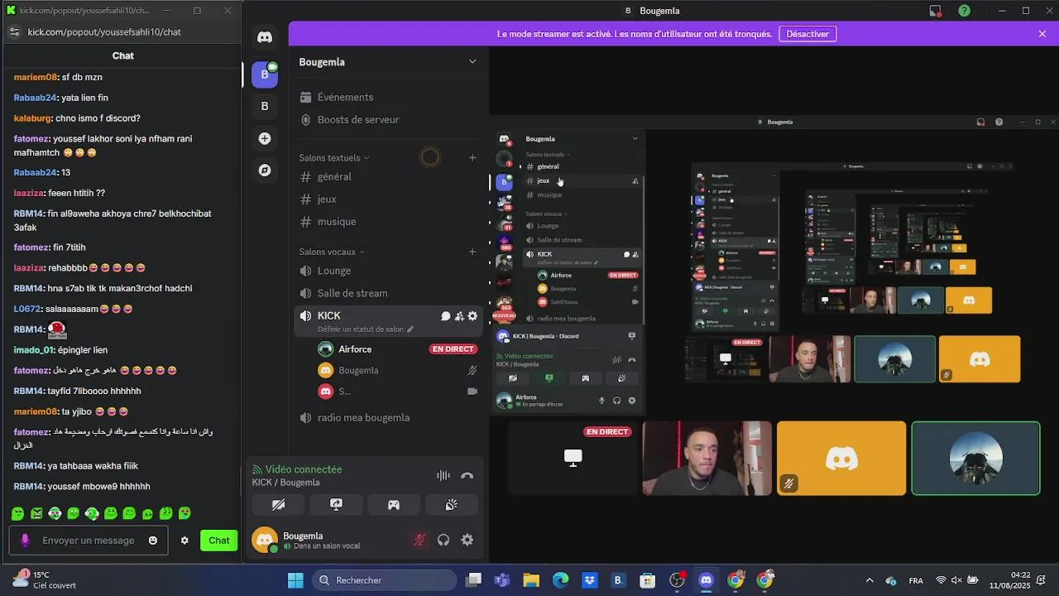Viewport: 1059px width, 596px height.
Task: Open Discord user settings gear
Action: (x=467, y=540)
